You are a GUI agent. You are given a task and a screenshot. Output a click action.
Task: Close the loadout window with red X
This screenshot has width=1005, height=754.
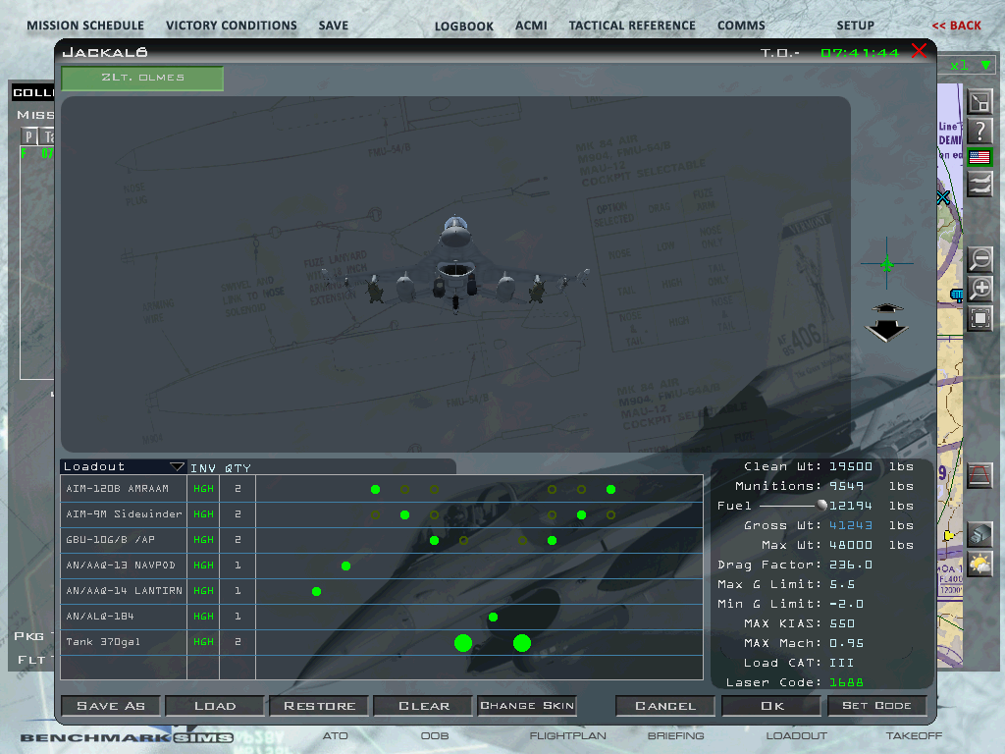pyautogui.click(x=919, y=51)
